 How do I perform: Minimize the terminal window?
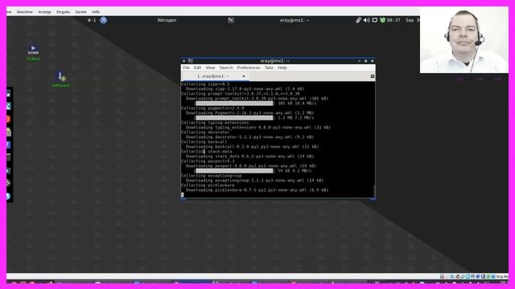click(x=360, y=61)
